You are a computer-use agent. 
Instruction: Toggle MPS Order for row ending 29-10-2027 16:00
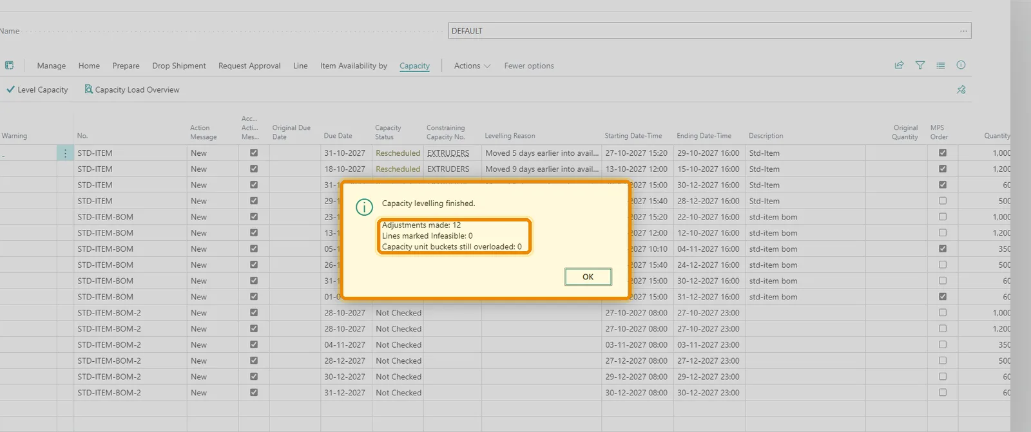click(x=943, y=153)
